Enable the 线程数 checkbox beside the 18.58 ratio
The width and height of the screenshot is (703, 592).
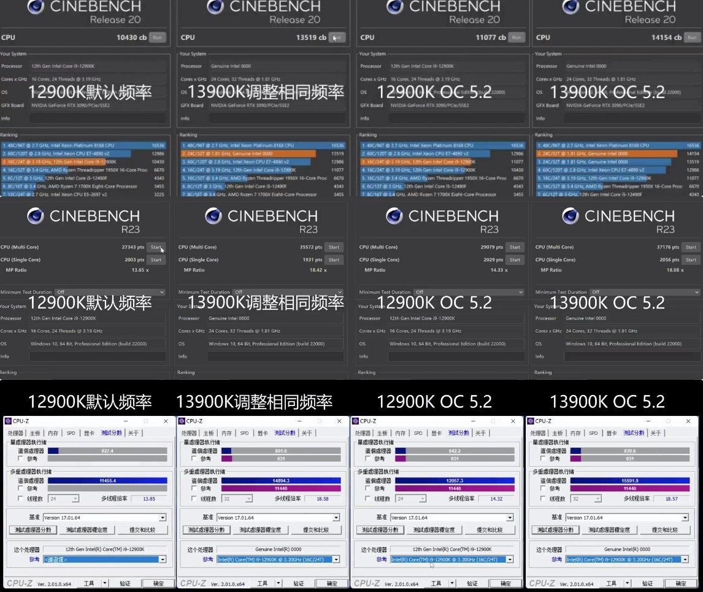tap(194, 499)
